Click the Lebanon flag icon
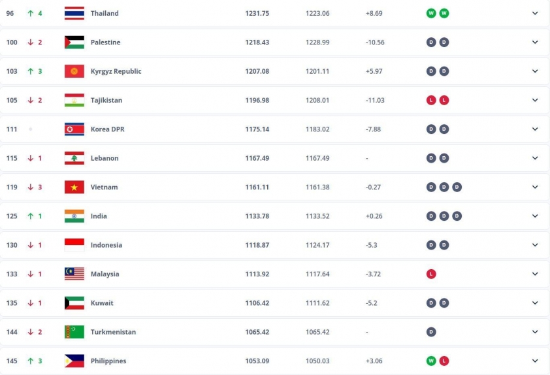Image resolution: width=550 pixels, height=375 pixels. point(74,158)
